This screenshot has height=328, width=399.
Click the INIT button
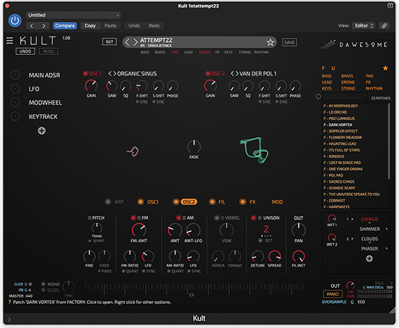(109, 42)
